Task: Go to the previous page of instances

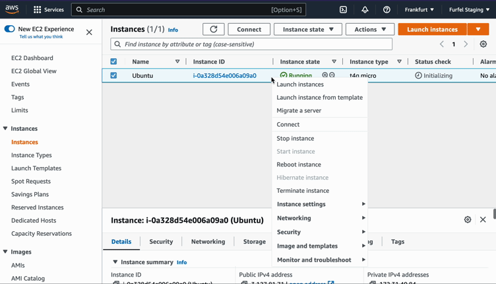Action: point(442,44)
